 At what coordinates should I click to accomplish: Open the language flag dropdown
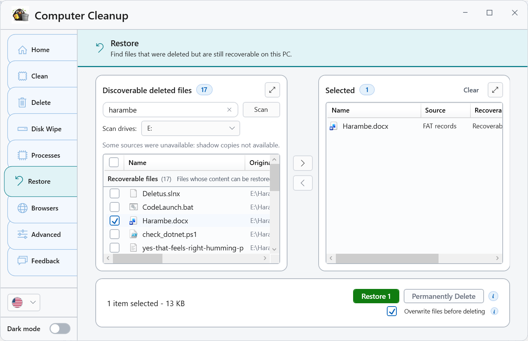(24, 302)
